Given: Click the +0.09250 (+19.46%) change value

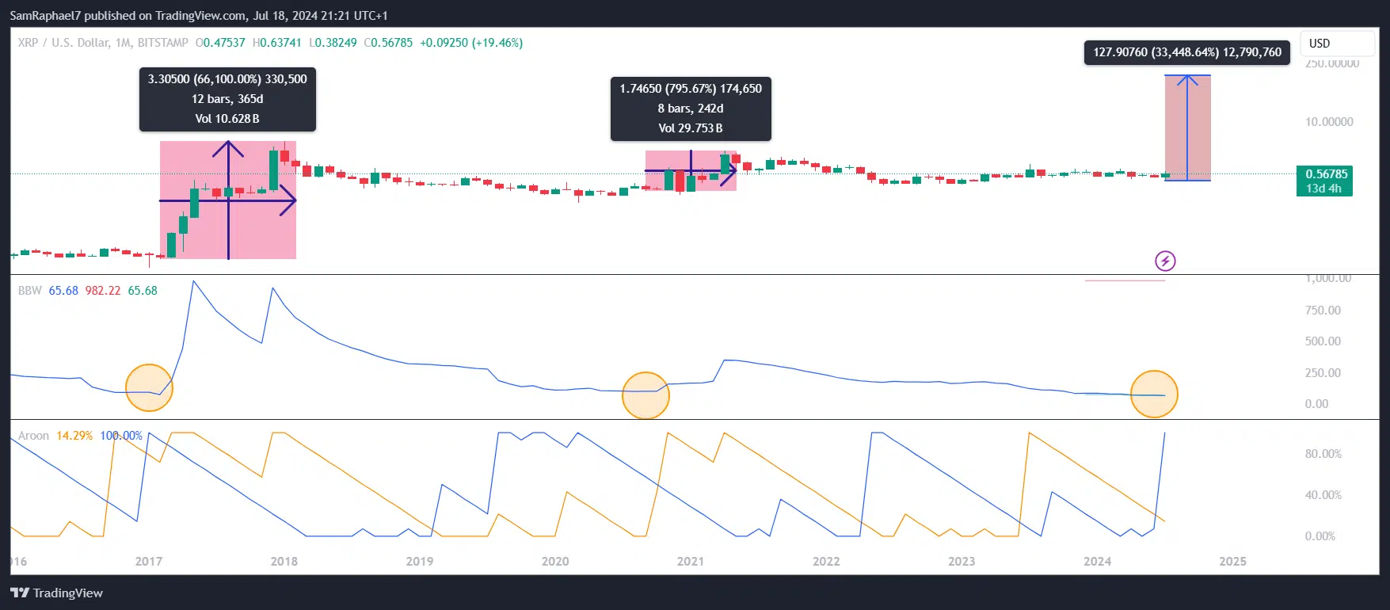Looking at the screenshot, I should (471, 43).
